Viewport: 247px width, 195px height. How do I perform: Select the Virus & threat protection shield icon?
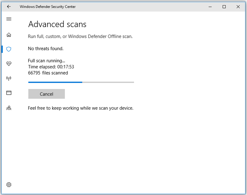click(9, 49)
